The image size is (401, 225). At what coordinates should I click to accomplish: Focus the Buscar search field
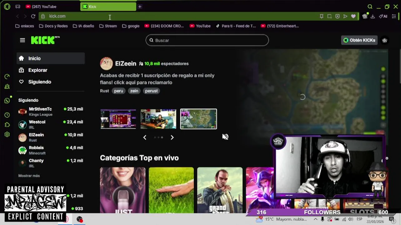207,40
